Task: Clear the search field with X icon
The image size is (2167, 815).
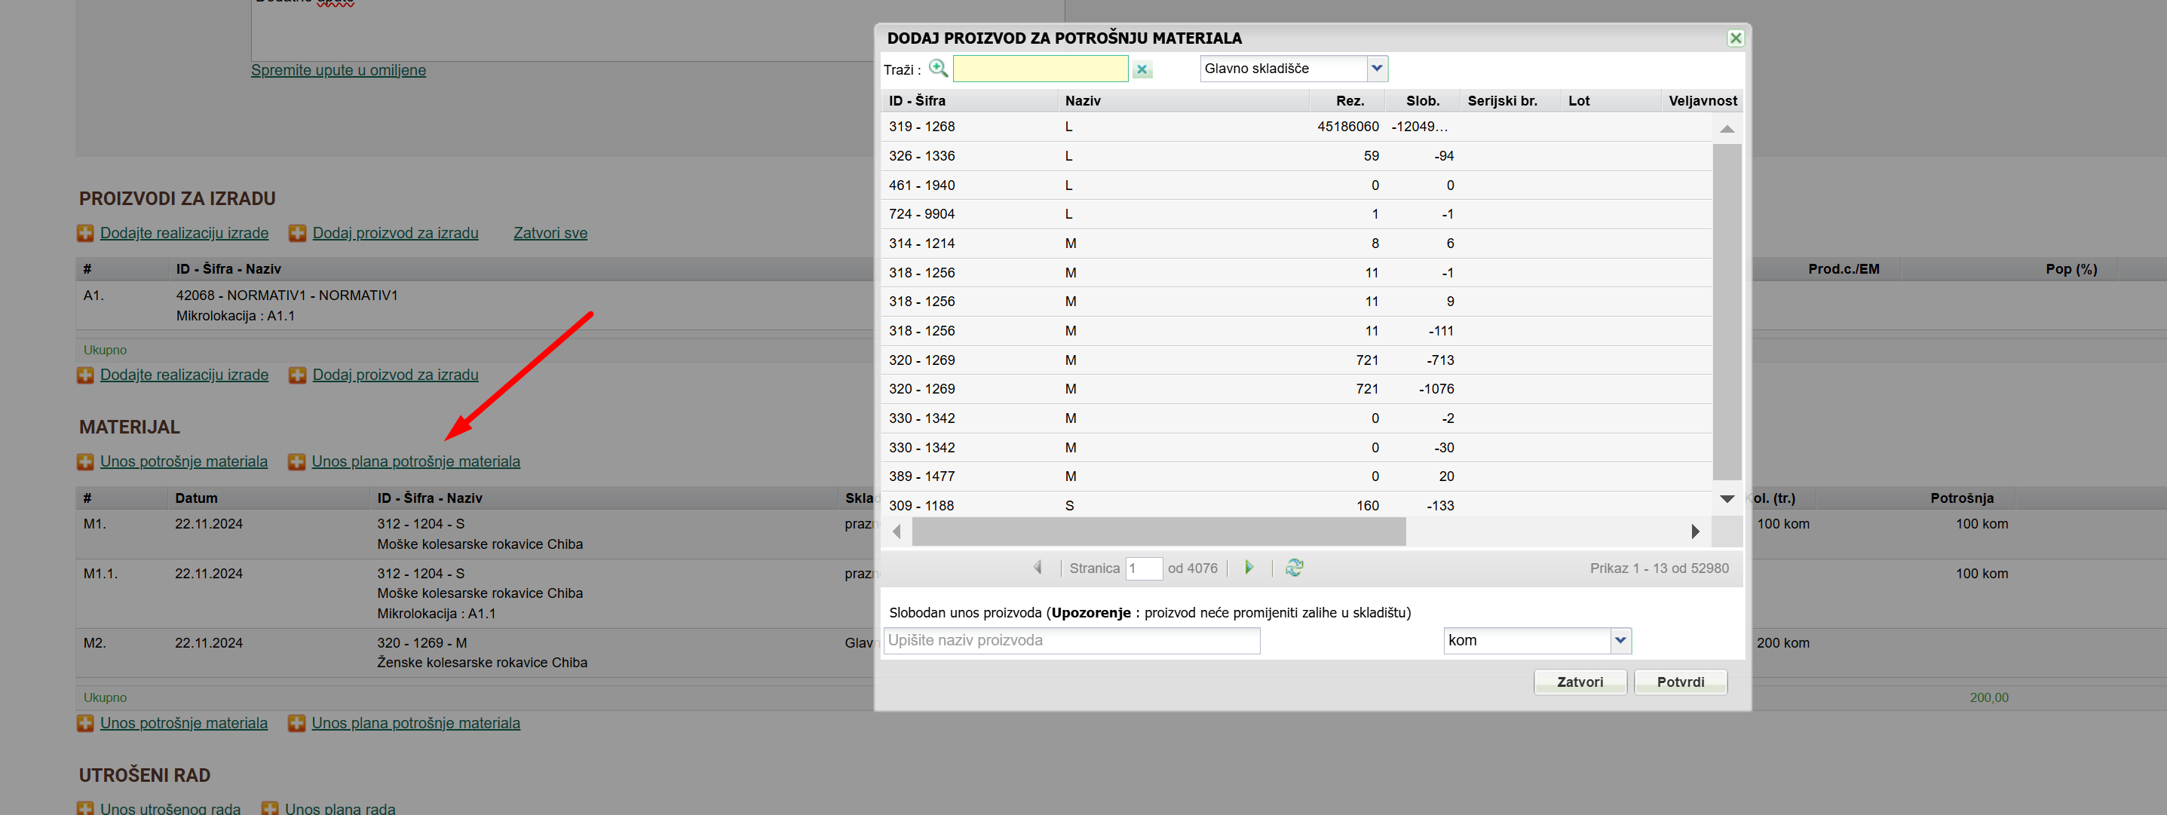Action: pos(1142,70)
